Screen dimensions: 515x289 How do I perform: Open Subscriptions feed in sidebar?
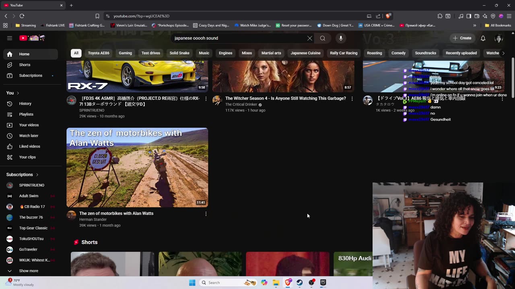[x=31, y=75]
